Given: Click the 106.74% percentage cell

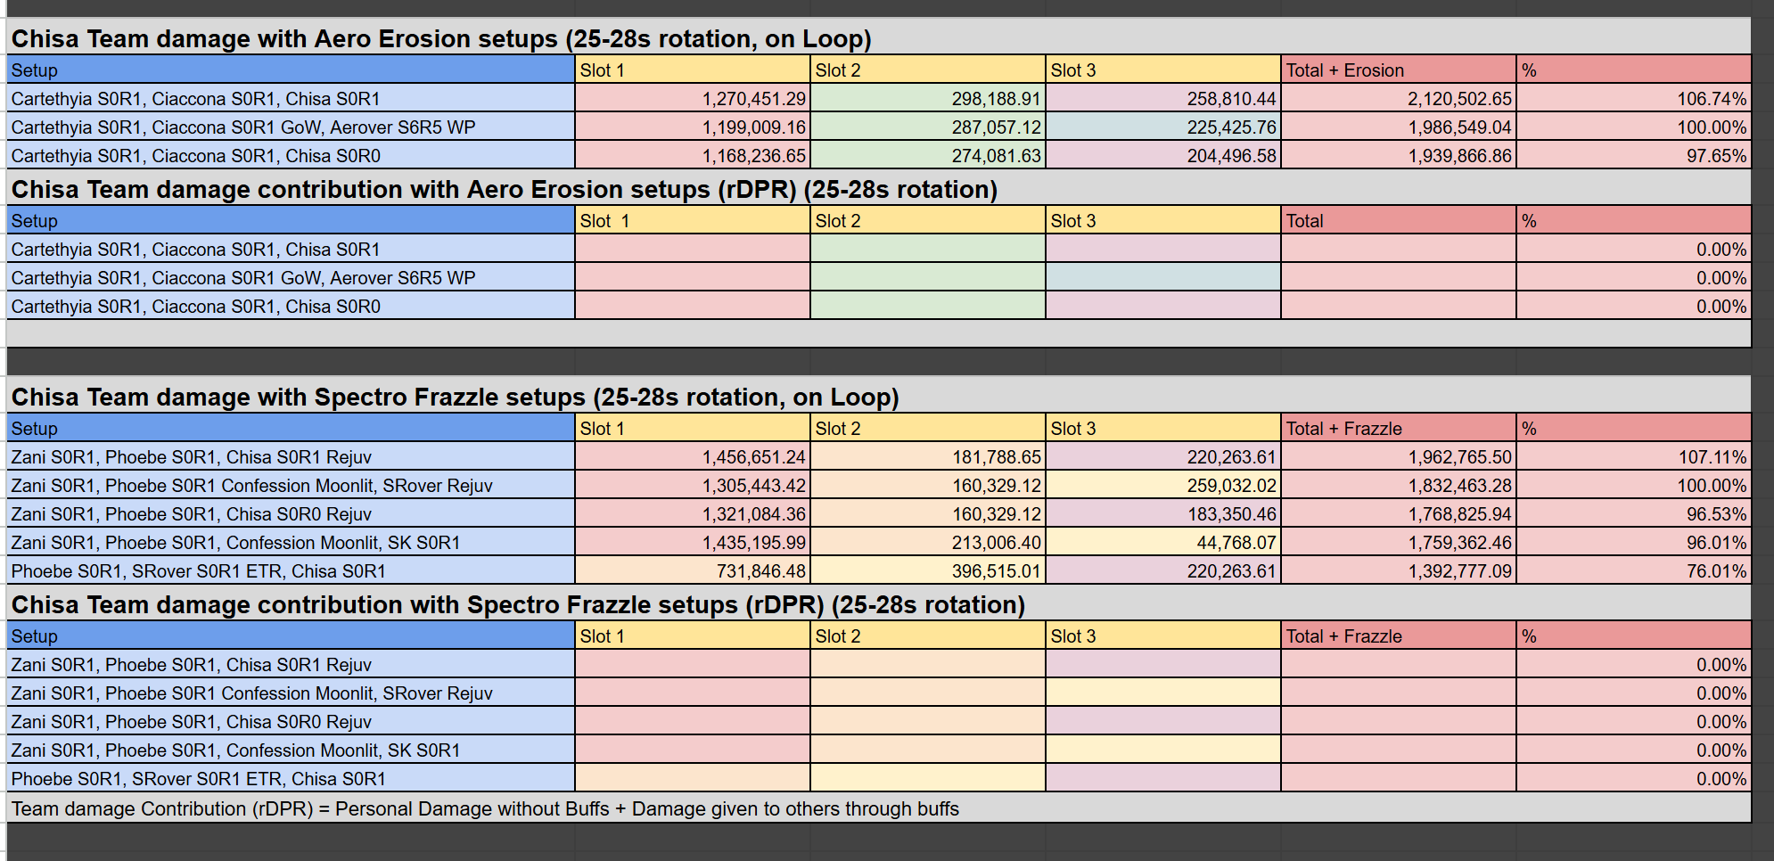Looking at the screenshot, I should (1634, 98).
